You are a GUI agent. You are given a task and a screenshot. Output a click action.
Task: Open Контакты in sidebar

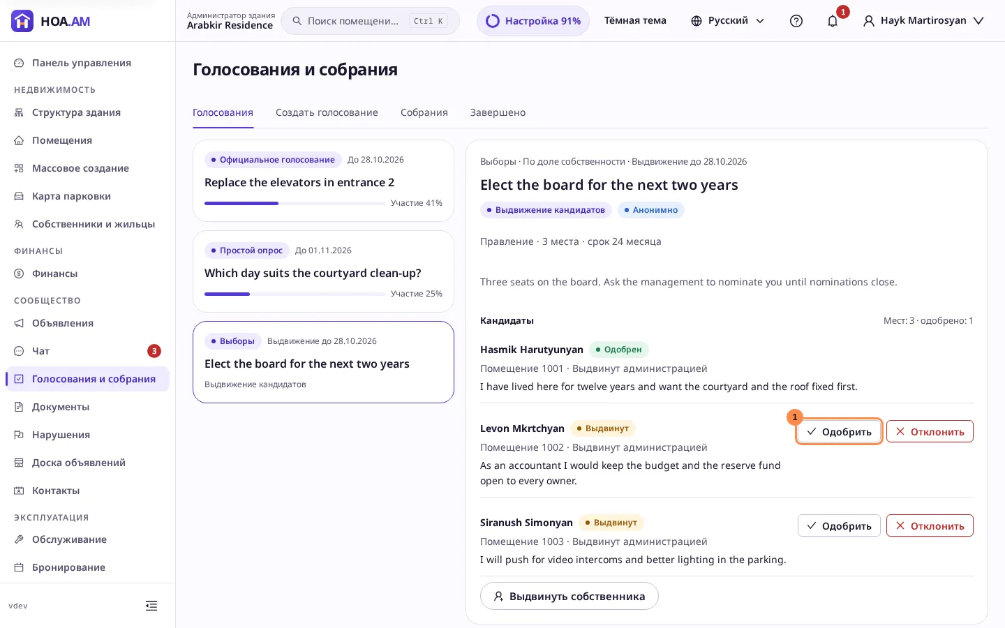(x=87, y=491)
